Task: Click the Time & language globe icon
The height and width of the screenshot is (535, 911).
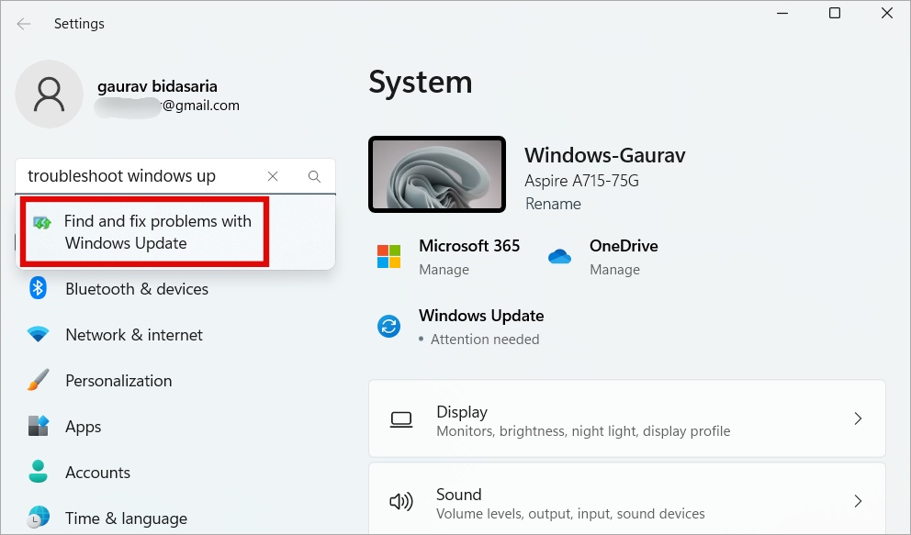Action: tap(38, 517)
